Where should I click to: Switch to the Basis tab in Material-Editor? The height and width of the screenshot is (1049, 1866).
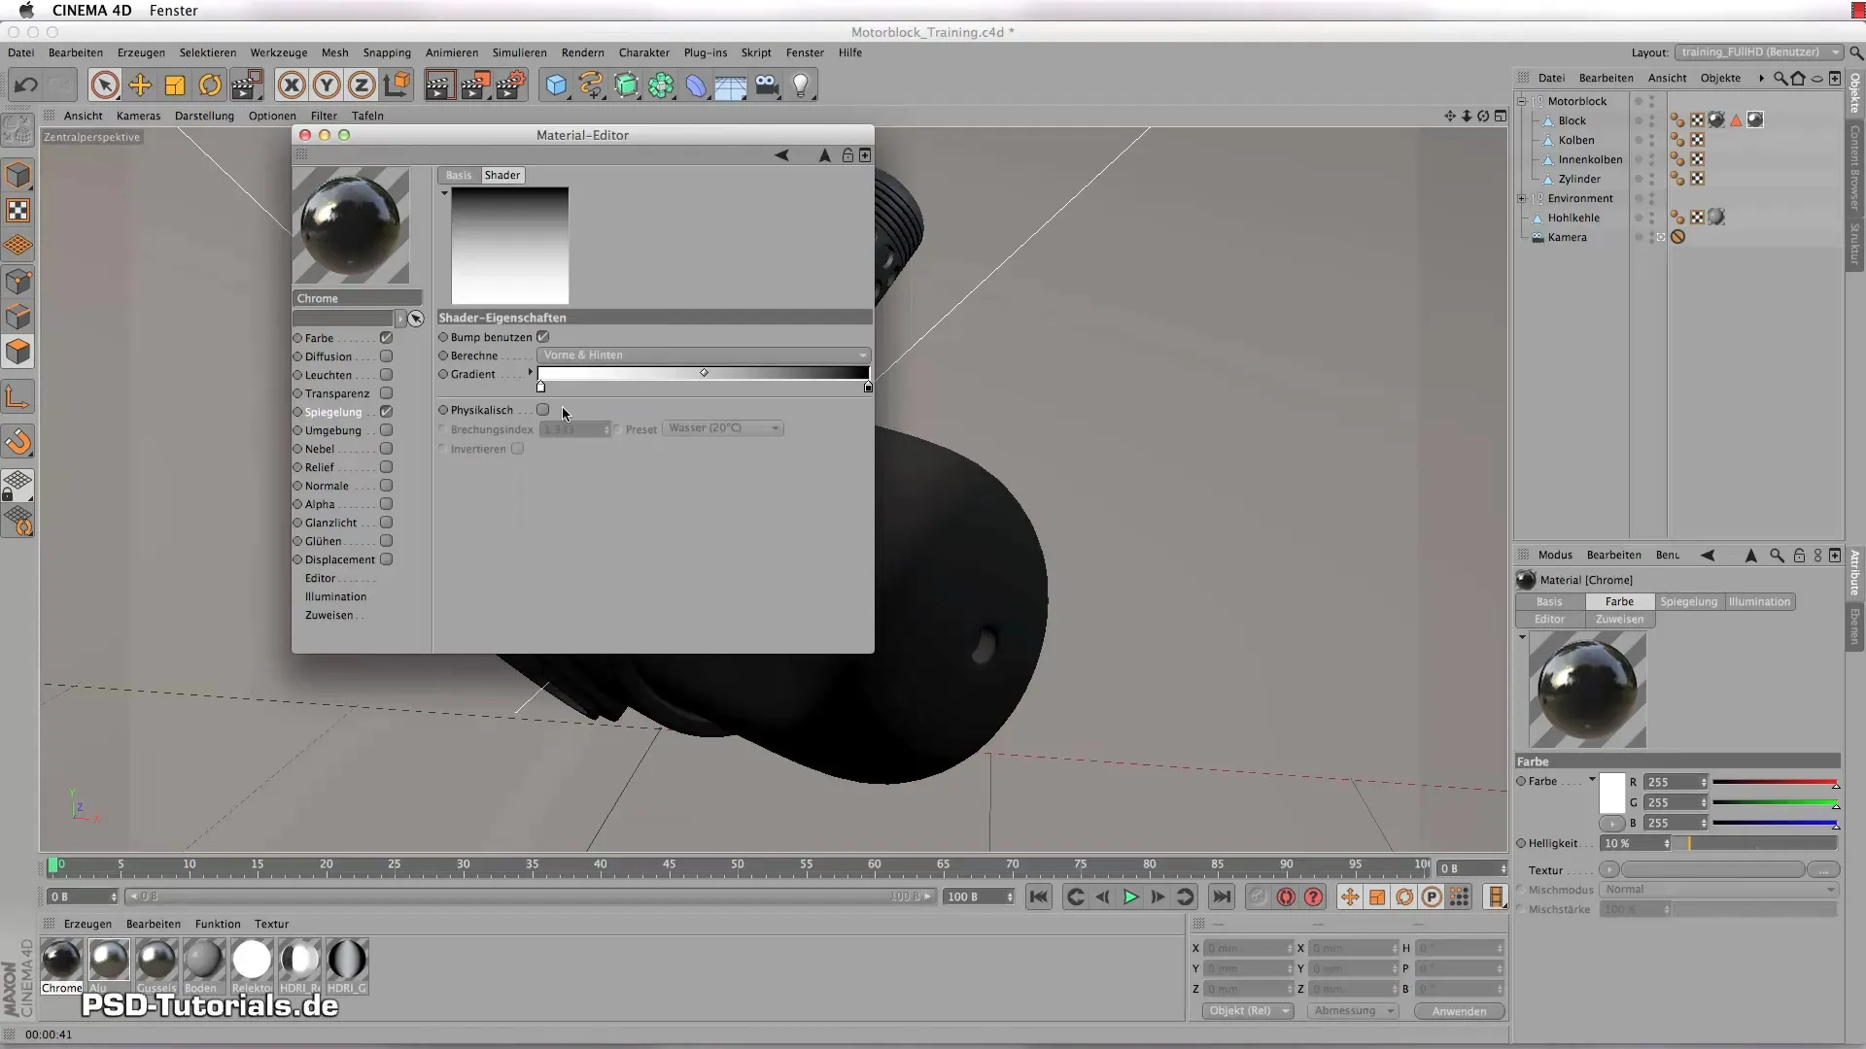click(x=459, y=175)
